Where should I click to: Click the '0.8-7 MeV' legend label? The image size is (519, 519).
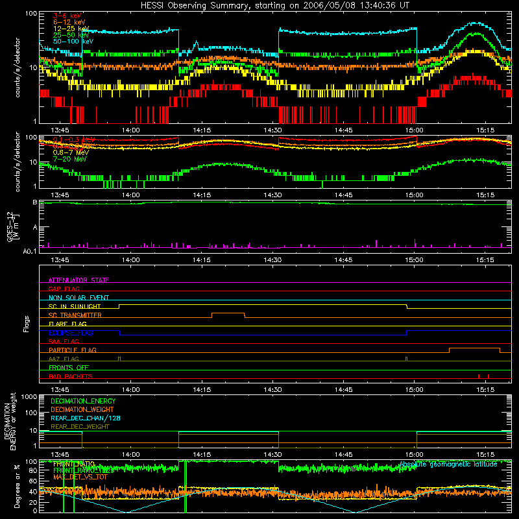71,152
